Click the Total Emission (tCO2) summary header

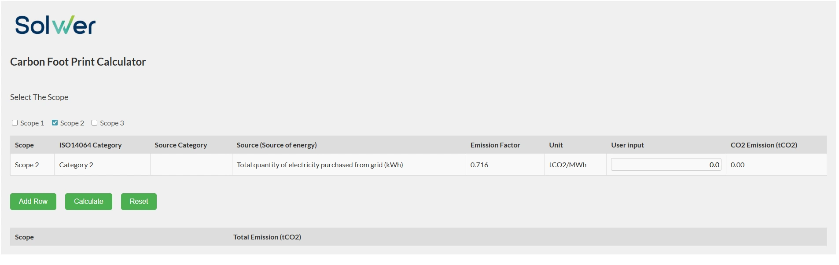[267, 237]
